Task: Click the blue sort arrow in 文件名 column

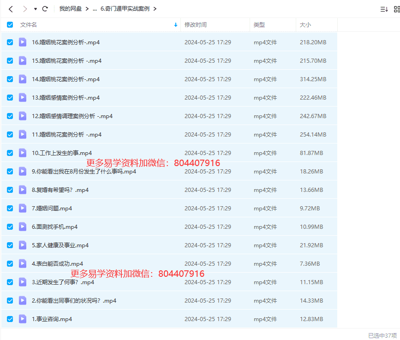Action: click(175, 25)
